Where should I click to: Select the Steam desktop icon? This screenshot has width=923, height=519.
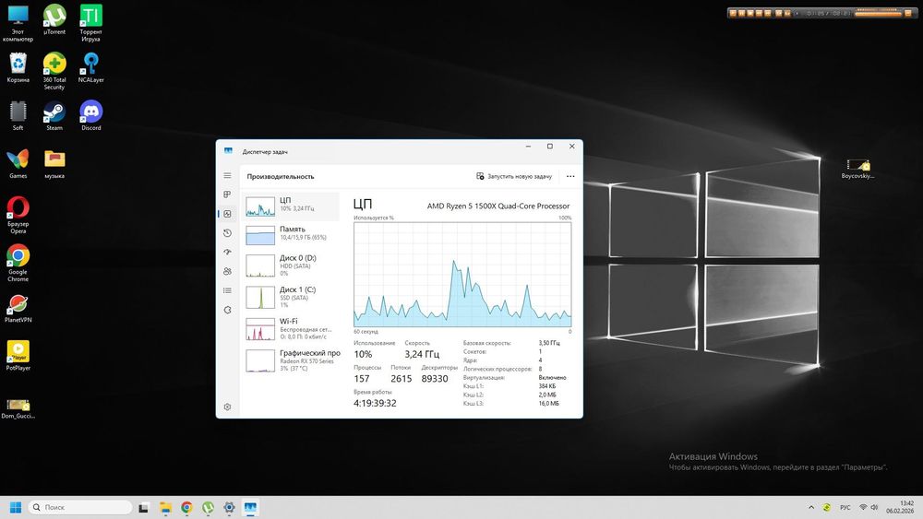tap(54, 116)
